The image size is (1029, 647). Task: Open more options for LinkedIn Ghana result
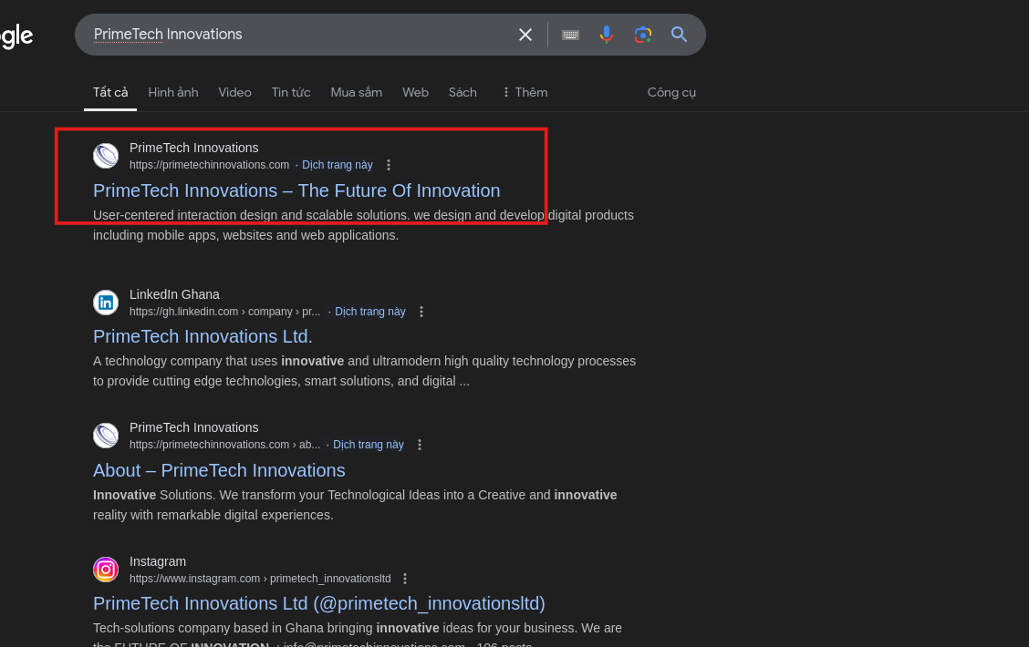coord(421,312)
